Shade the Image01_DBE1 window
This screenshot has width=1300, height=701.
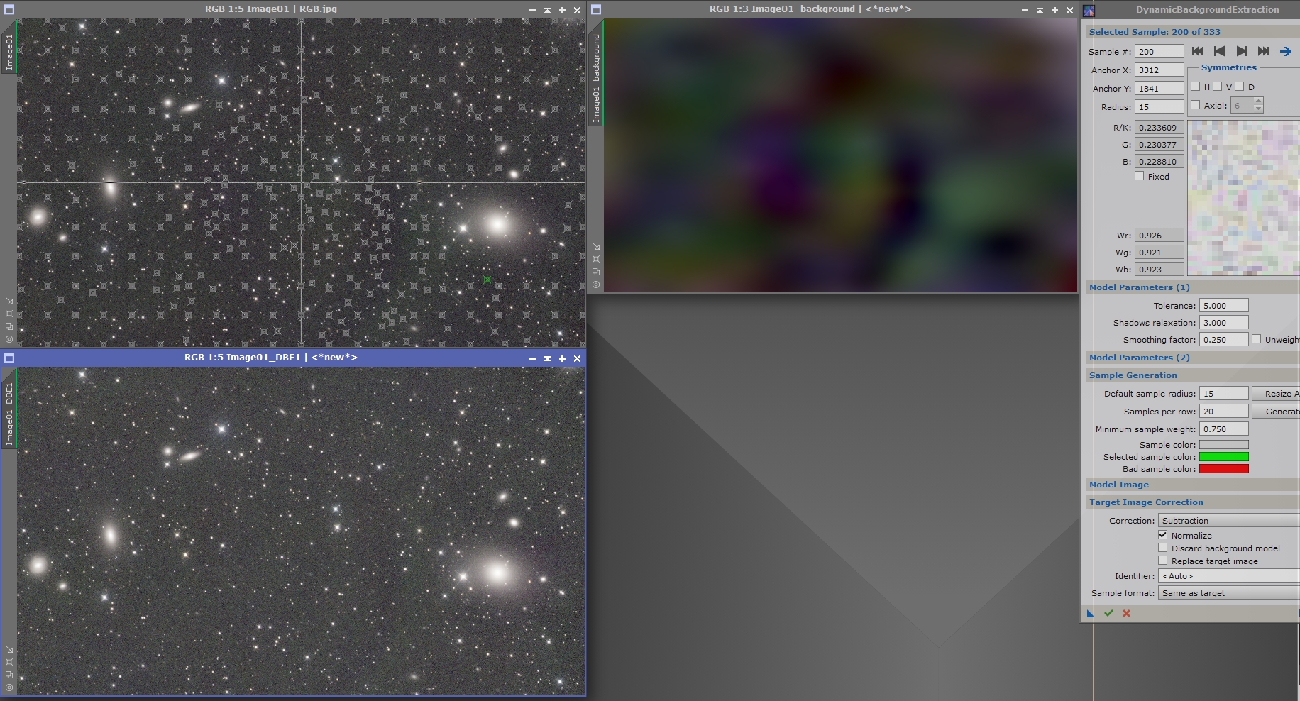(x=547, y=358)
